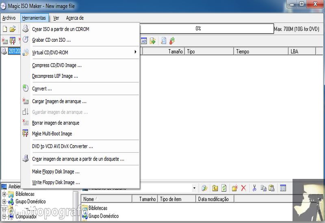The height and width of the screenshot is (223, 325).
Task: Click the copy icon in file browser toolbar
Action: coord(263,188)
